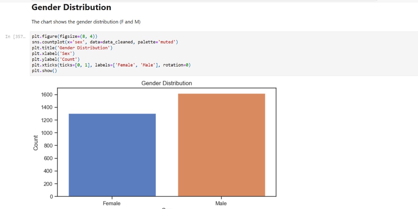The image size is (418, 209).
Task: Select the In [357] cell prompt
Action: point(15,37)
